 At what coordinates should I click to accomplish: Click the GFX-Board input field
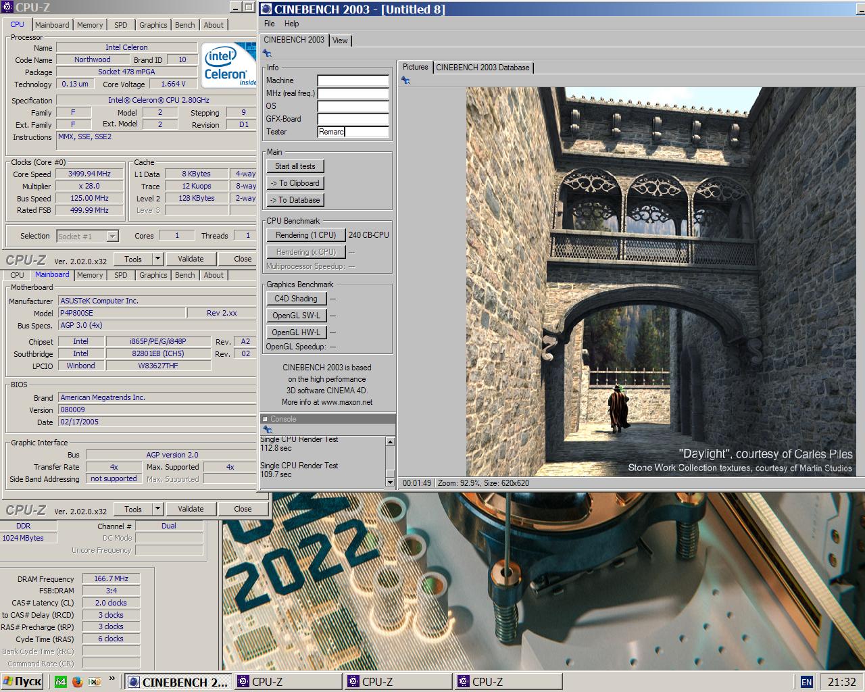(353, 119)
